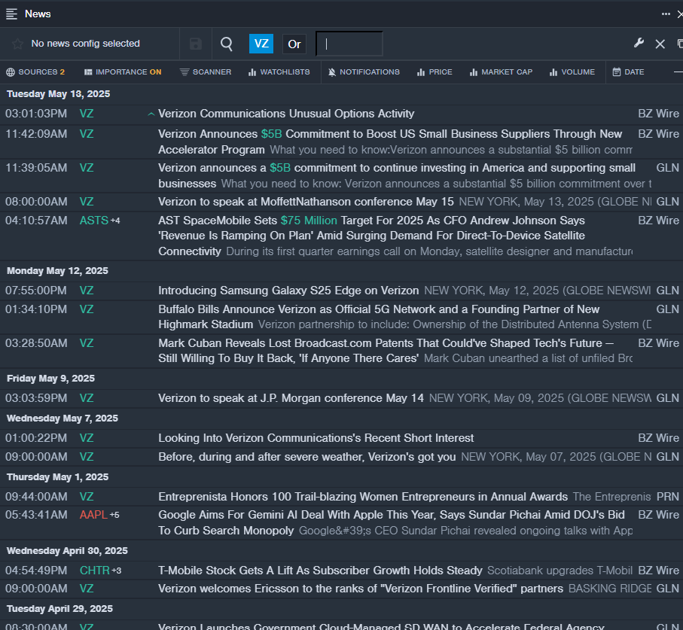Expand the +3 tickers next to CHTR
This screenshot has width=683, height=630.
click(x=117, y=571)
